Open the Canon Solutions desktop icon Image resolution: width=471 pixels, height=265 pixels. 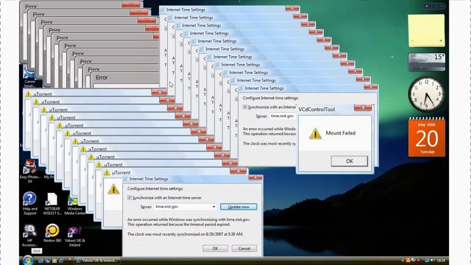(x=29, y=78)
